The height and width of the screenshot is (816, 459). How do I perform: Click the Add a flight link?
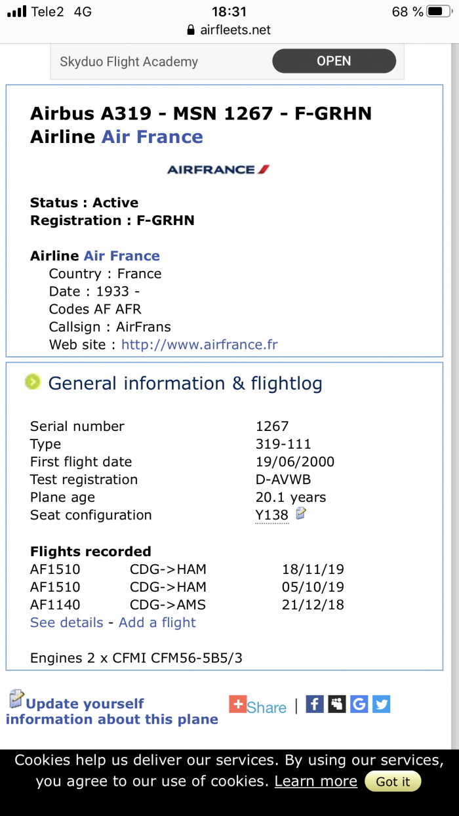point(157,622)
